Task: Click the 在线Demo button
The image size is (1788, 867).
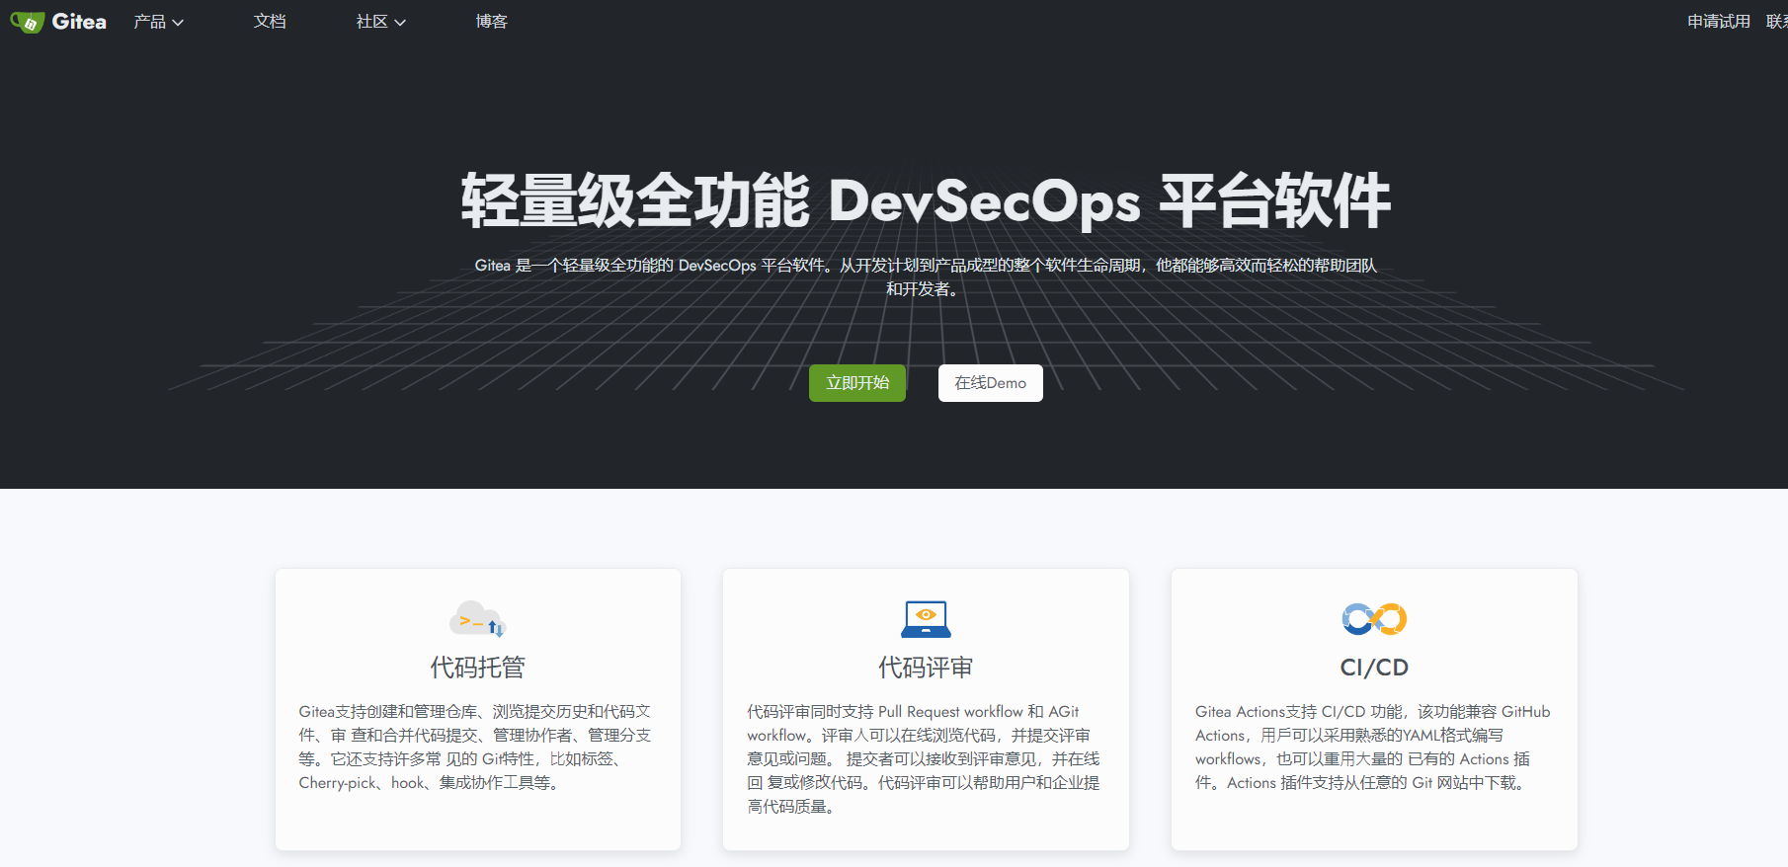Action: 991,383
